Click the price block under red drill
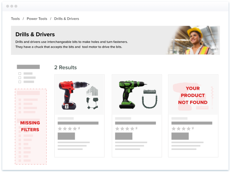 pyautogui.click(x=66, y=136)
